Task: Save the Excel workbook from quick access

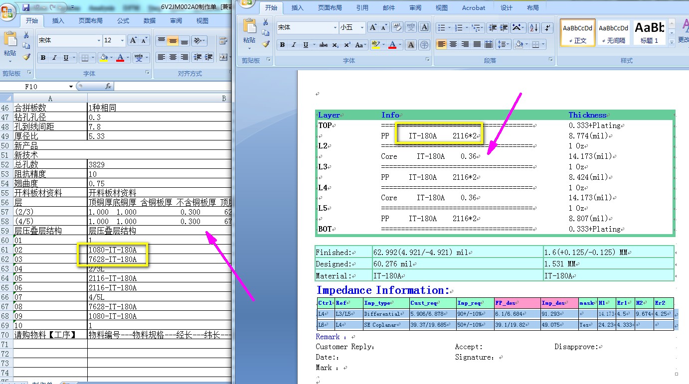Action: 26,7
